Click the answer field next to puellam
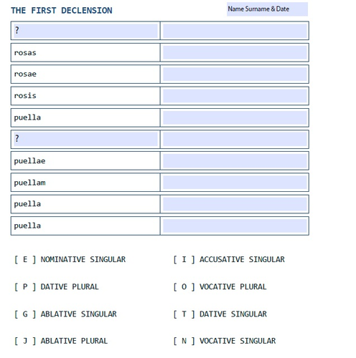The image size is (356, 358). (235, 183)
